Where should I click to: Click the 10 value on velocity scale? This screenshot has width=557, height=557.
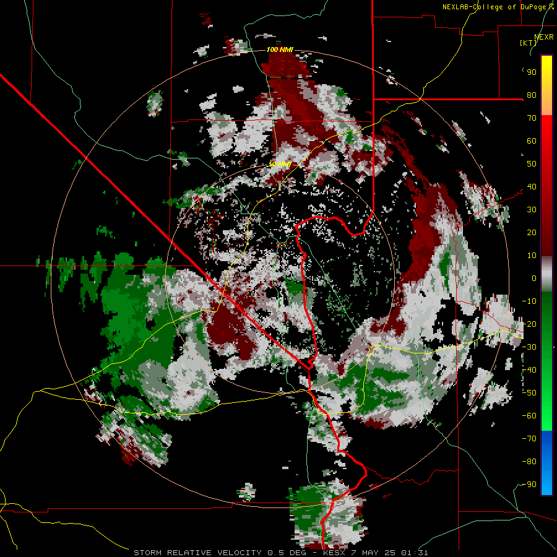[532, 256]
